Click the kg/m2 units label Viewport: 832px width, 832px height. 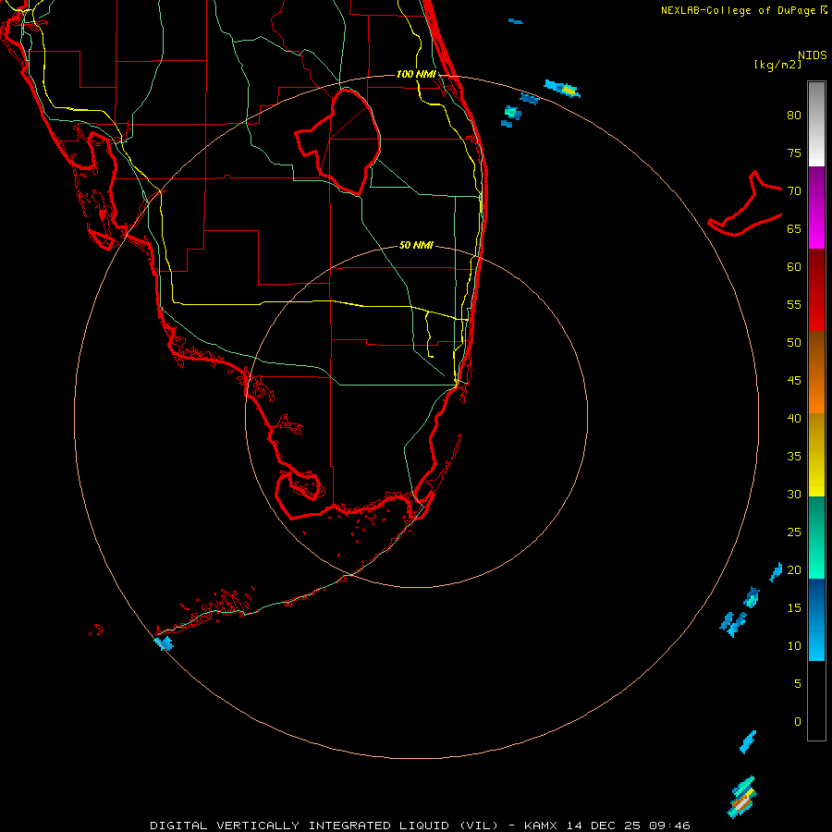777,65
